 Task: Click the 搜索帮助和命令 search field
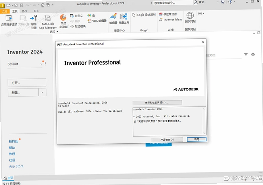click(173, 3)
